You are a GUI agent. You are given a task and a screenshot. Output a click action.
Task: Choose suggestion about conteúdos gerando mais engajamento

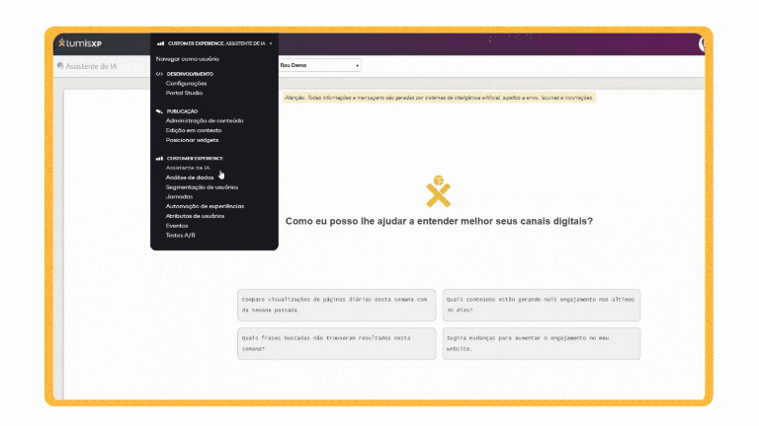542,305
